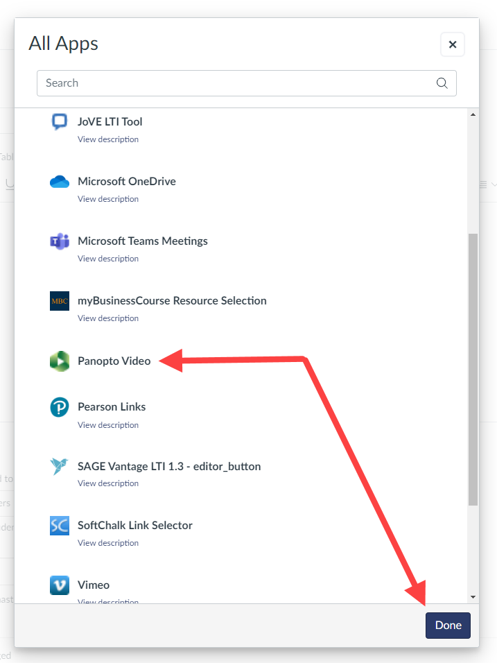
Task: View description for Pearson Links
Action: (108, 425)
